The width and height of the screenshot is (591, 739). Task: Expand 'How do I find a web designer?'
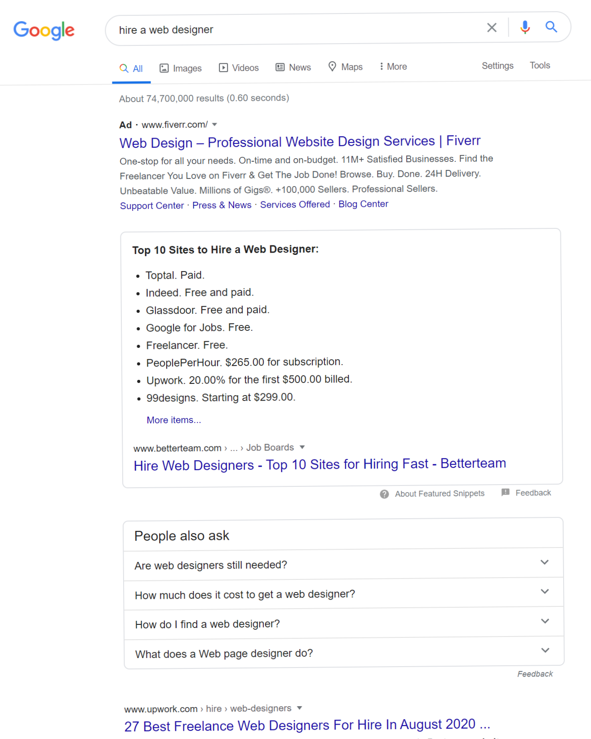[344, 623]
